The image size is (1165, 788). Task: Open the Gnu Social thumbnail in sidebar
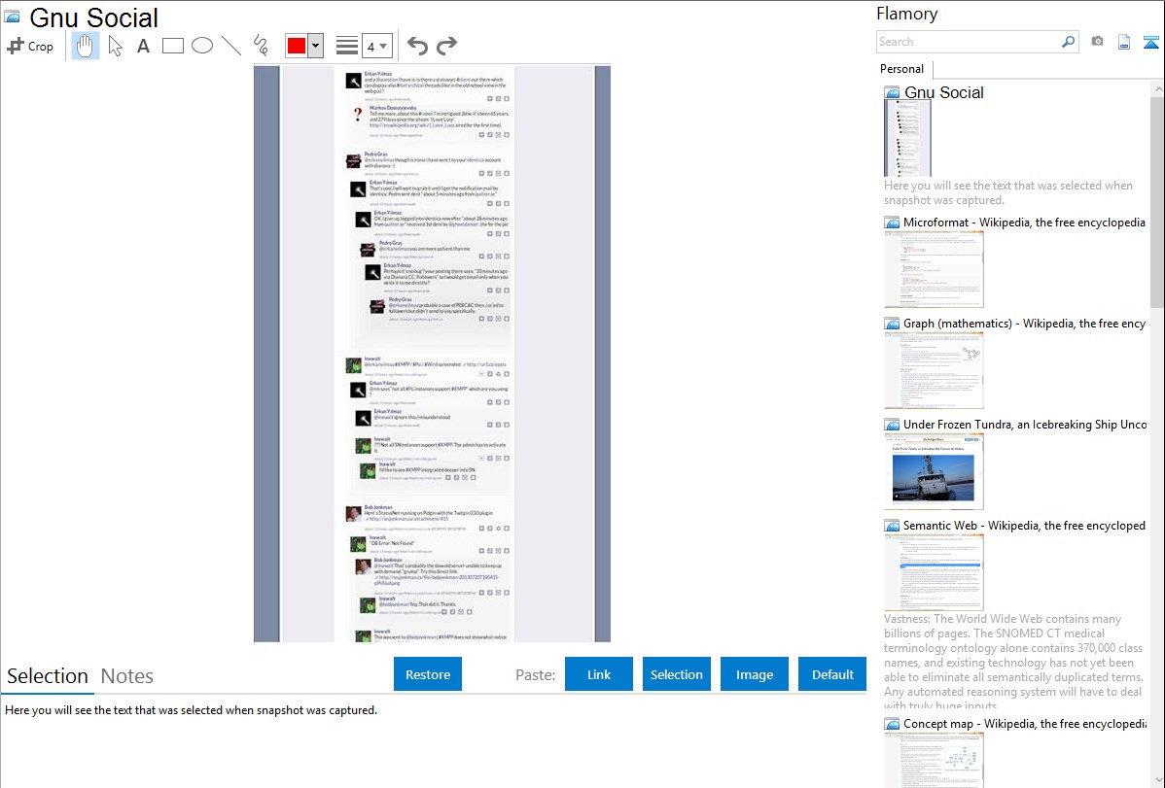point(907,138)
